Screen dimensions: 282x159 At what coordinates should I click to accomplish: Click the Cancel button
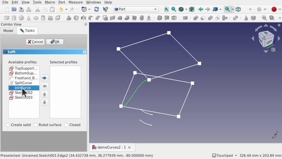coord(35,42)
